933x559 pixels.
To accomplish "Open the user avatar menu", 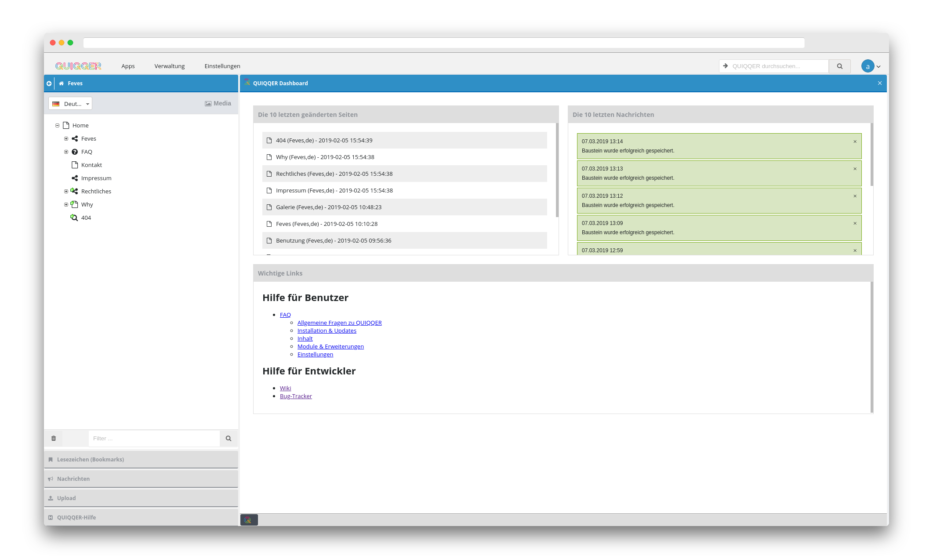I will click(868, 66).
